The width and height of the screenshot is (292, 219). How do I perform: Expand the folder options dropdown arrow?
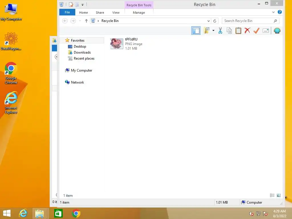(x=213, y=31)
